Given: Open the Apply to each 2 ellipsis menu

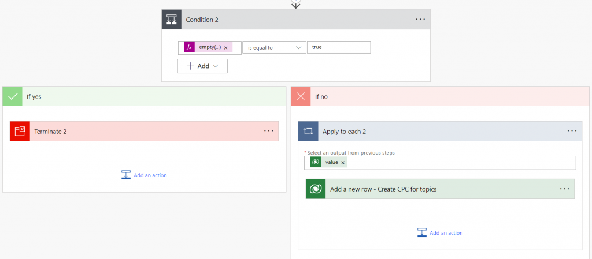Looking at the screenshot, I should [572, 131].
